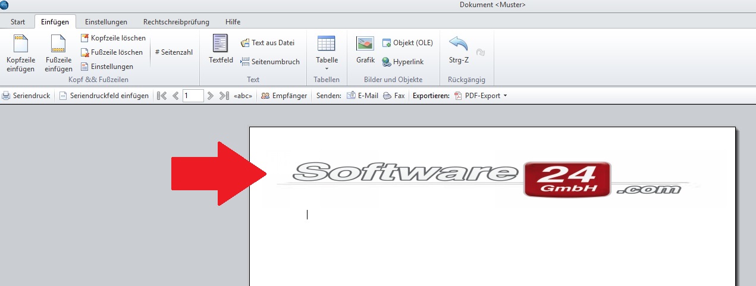Open the Einstellungen ribbon tab
The width and height of the screenshot is (756, 286).
tap(106, 22)
